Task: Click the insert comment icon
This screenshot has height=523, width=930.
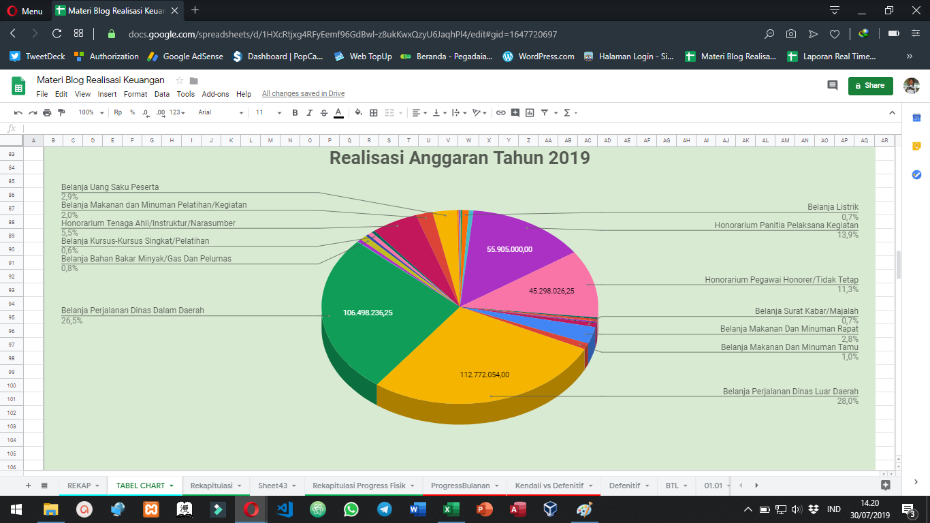Action: click(x=515, y=112)
